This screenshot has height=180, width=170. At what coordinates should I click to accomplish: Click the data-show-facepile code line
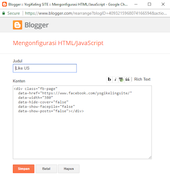click(46, 107)
